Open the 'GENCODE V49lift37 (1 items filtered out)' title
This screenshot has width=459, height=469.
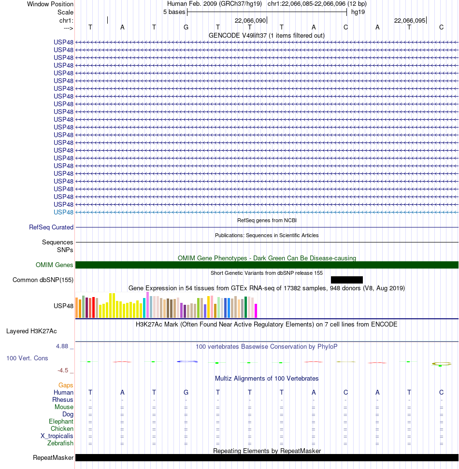pos(267,36)
